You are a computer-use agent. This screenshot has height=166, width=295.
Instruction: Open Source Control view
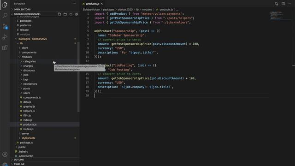point(5,26)
